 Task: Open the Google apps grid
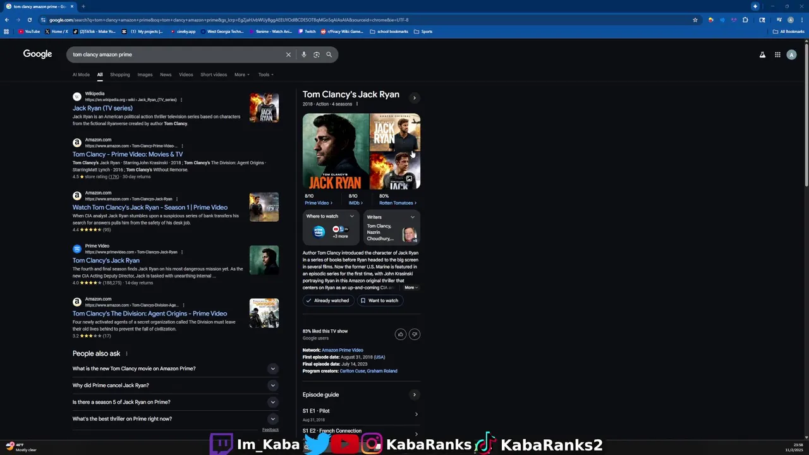click(x=777, y=55)
